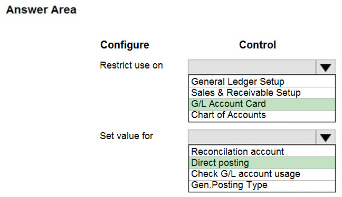Select Check G/L account usage option
The width and height of the screenshot is (342, 197).
click(x=262, y=174)
